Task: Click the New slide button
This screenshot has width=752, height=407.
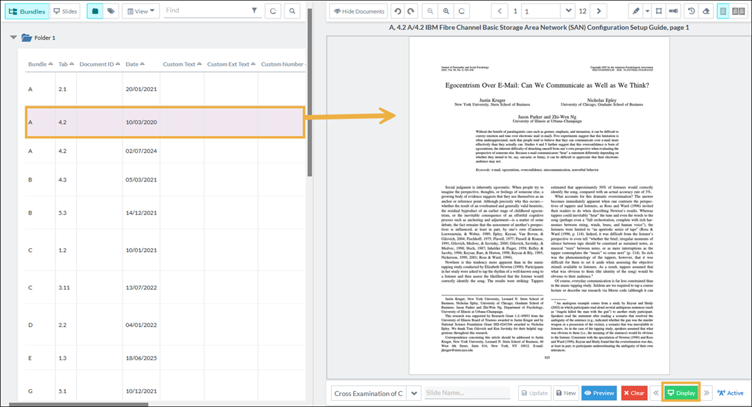Action: click(566, 393)
